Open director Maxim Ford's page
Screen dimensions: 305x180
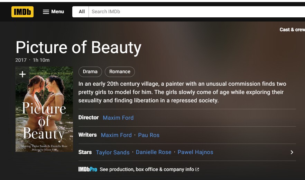pyautogui.click(x=118, y=118)
